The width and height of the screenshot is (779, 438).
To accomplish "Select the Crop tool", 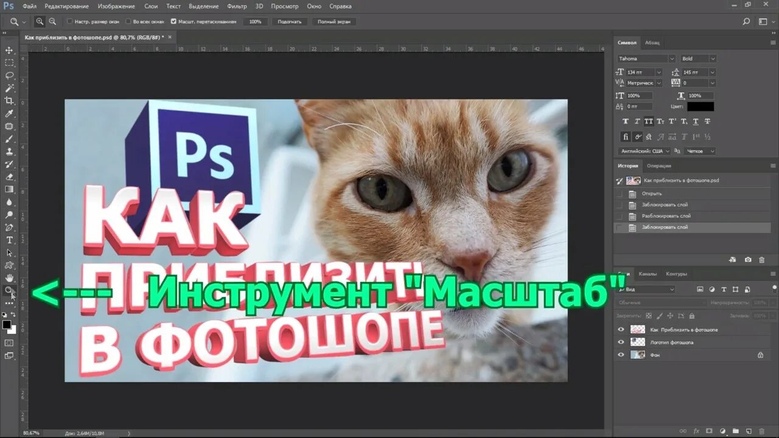I will 9,101.
